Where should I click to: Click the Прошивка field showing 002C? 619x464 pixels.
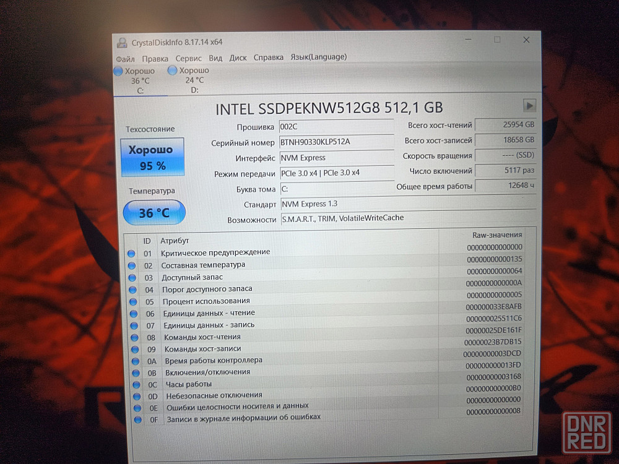coord(336,127)
